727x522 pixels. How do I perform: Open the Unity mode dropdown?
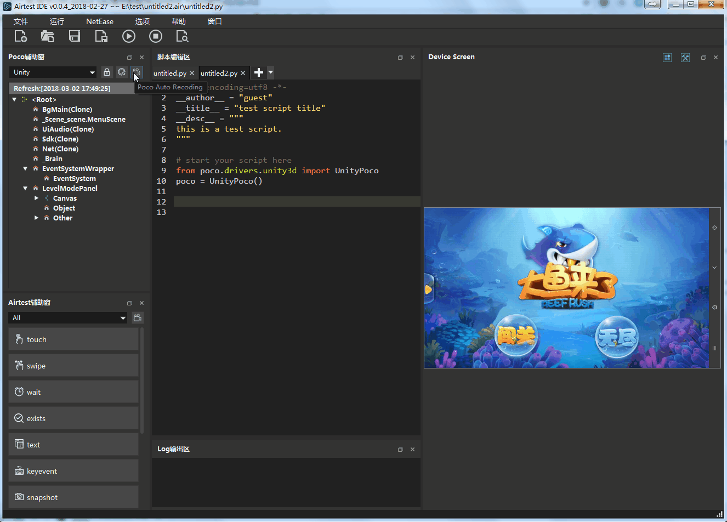pos(53,72)
